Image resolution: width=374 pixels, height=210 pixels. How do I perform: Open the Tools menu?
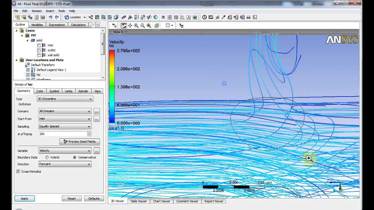click(x=61, y=11)
